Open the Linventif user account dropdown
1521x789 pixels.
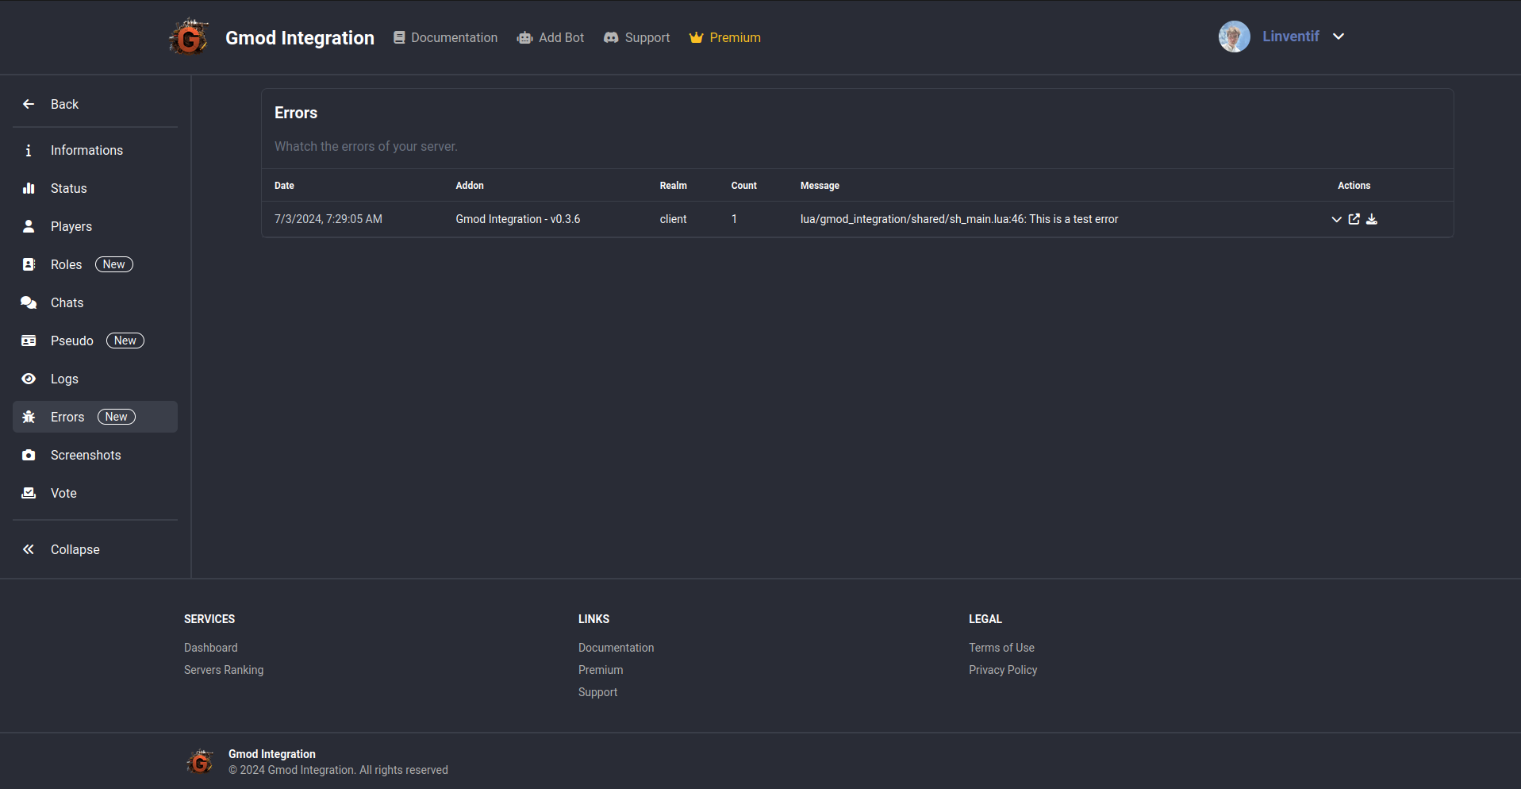(x=1338, y=37)
